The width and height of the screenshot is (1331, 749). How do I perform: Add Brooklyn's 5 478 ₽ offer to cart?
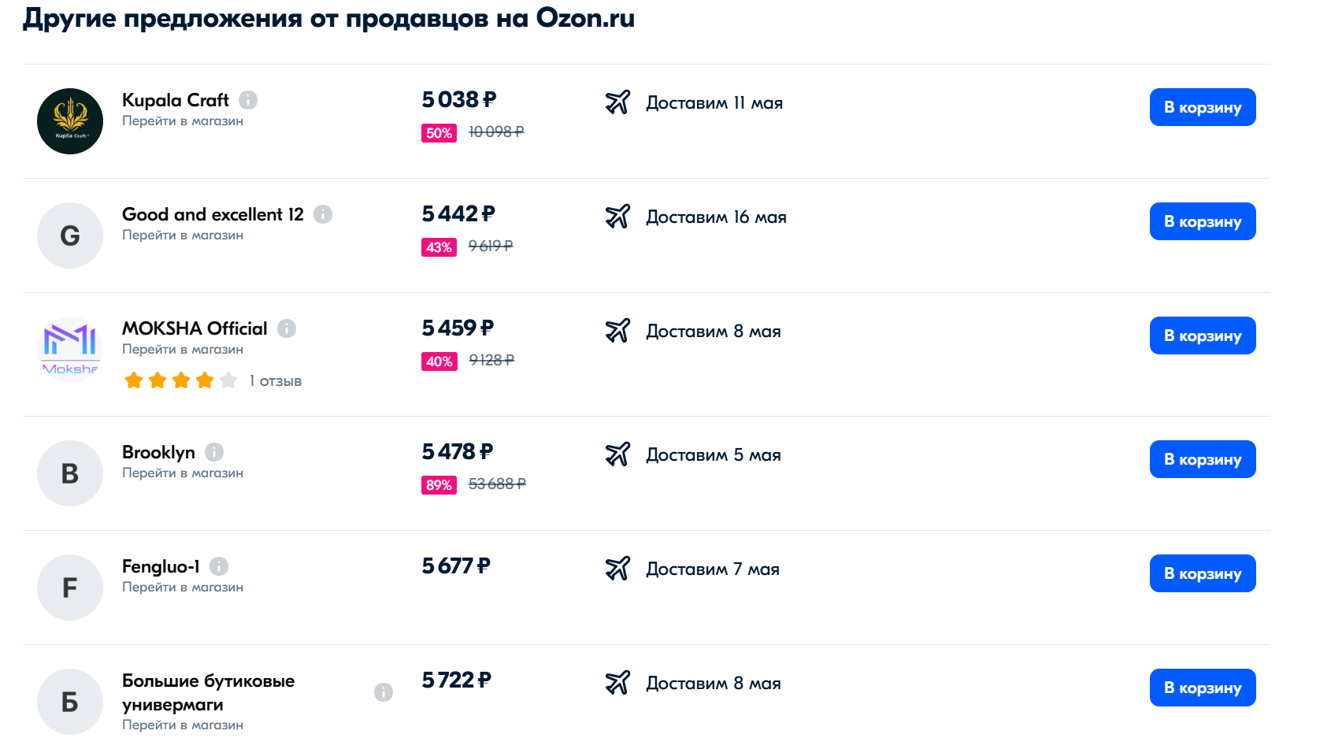click(x=1203, y=459)
